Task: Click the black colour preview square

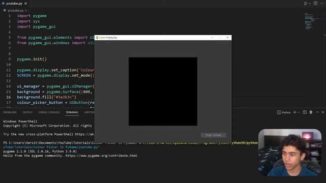Action: click(x=163, y=91)
